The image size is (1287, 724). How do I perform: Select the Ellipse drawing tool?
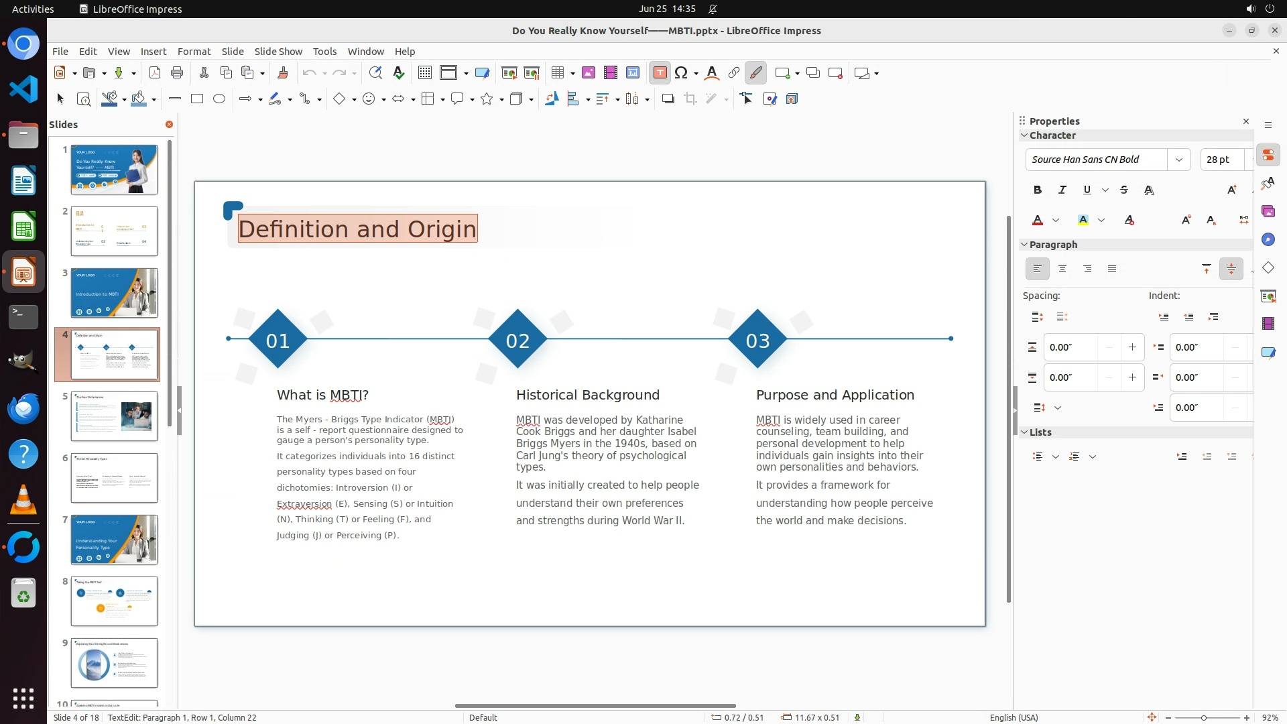pyautogui.click(x=219, y=99)
